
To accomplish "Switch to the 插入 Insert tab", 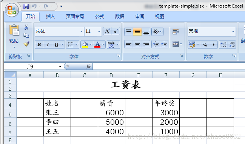I will tap(51, 16).
